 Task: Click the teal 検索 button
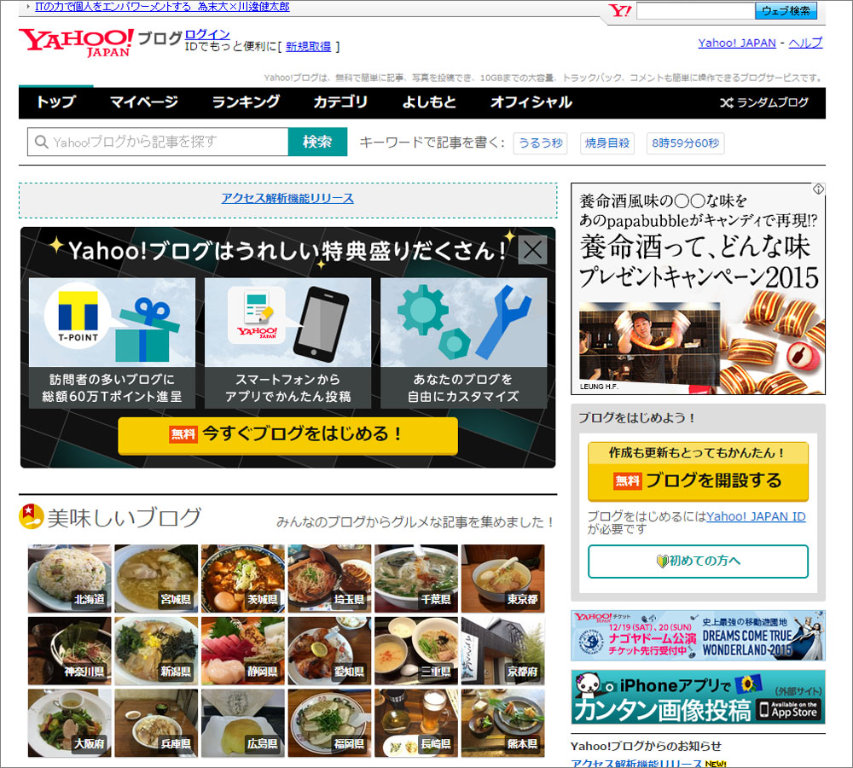tap(317, 142)
